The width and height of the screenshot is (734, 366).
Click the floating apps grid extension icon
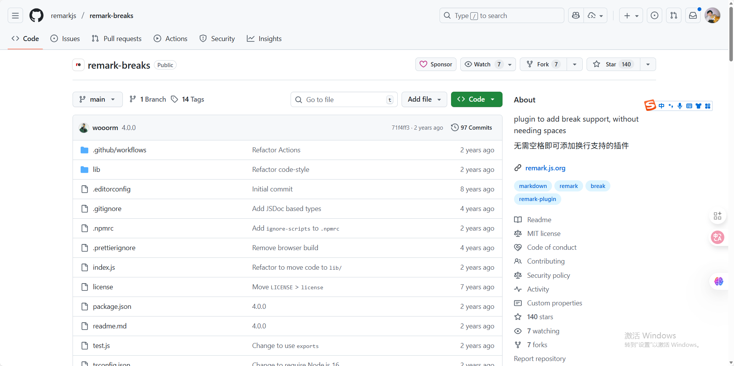(x=717, y=216)
